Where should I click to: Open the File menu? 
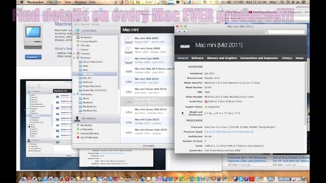click(x=49, y=2)
